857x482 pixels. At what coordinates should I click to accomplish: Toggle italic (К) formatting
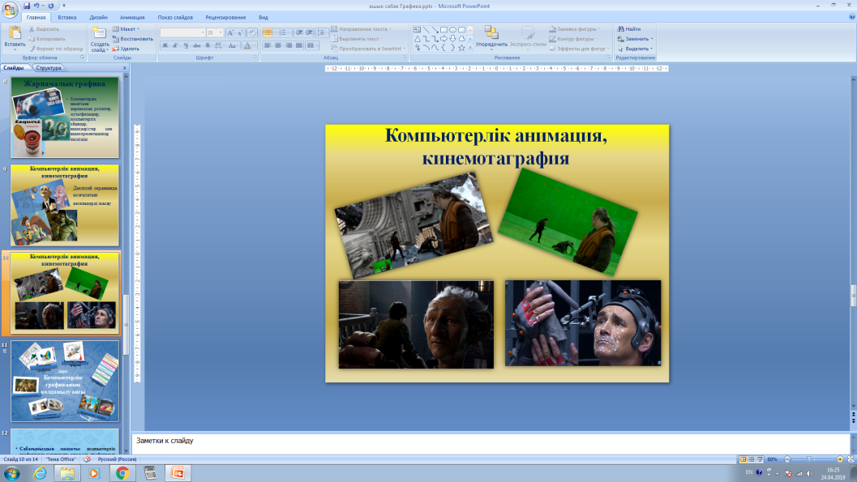(175, 46)
